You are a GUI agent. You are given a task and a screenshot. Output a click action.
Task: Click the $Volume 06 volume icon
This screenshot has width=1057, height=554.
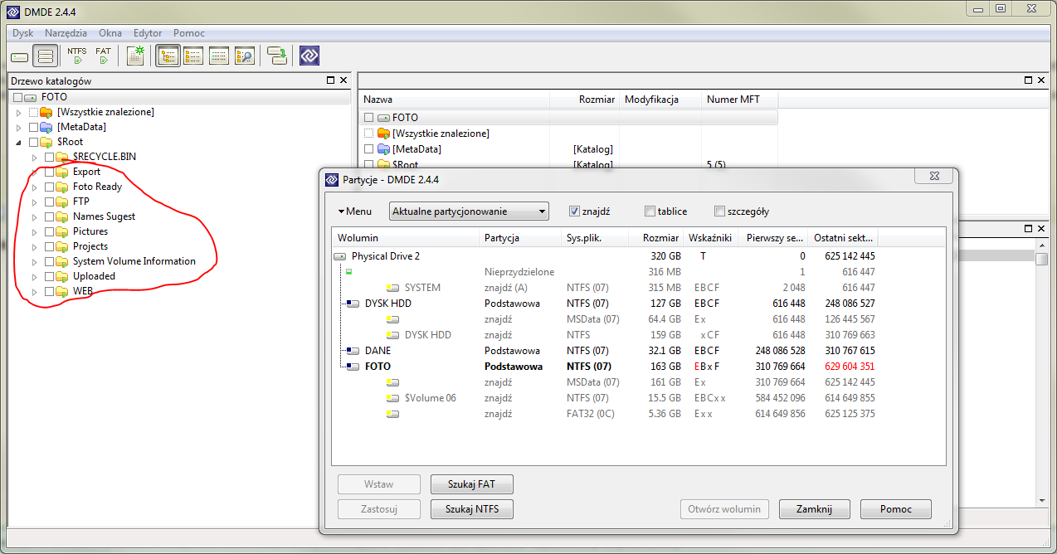[x=393, y=398]
